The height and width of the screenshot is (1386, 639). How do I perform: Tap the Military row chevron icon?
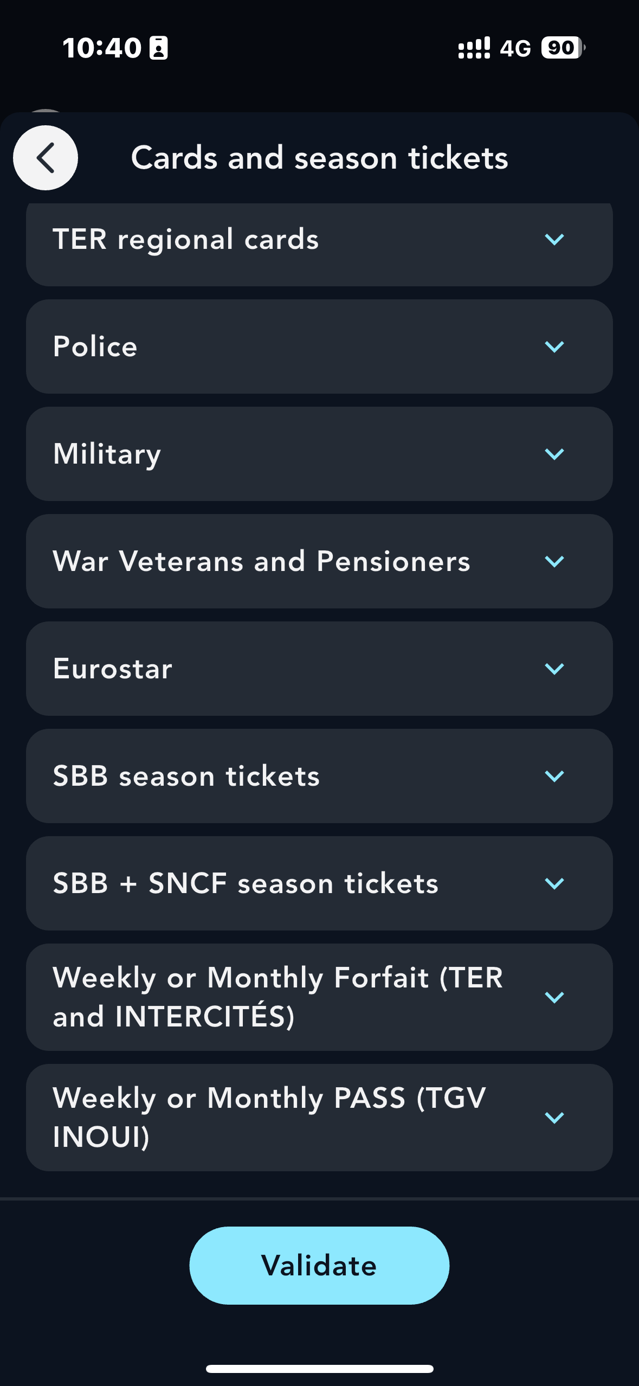tap(554, 454)
